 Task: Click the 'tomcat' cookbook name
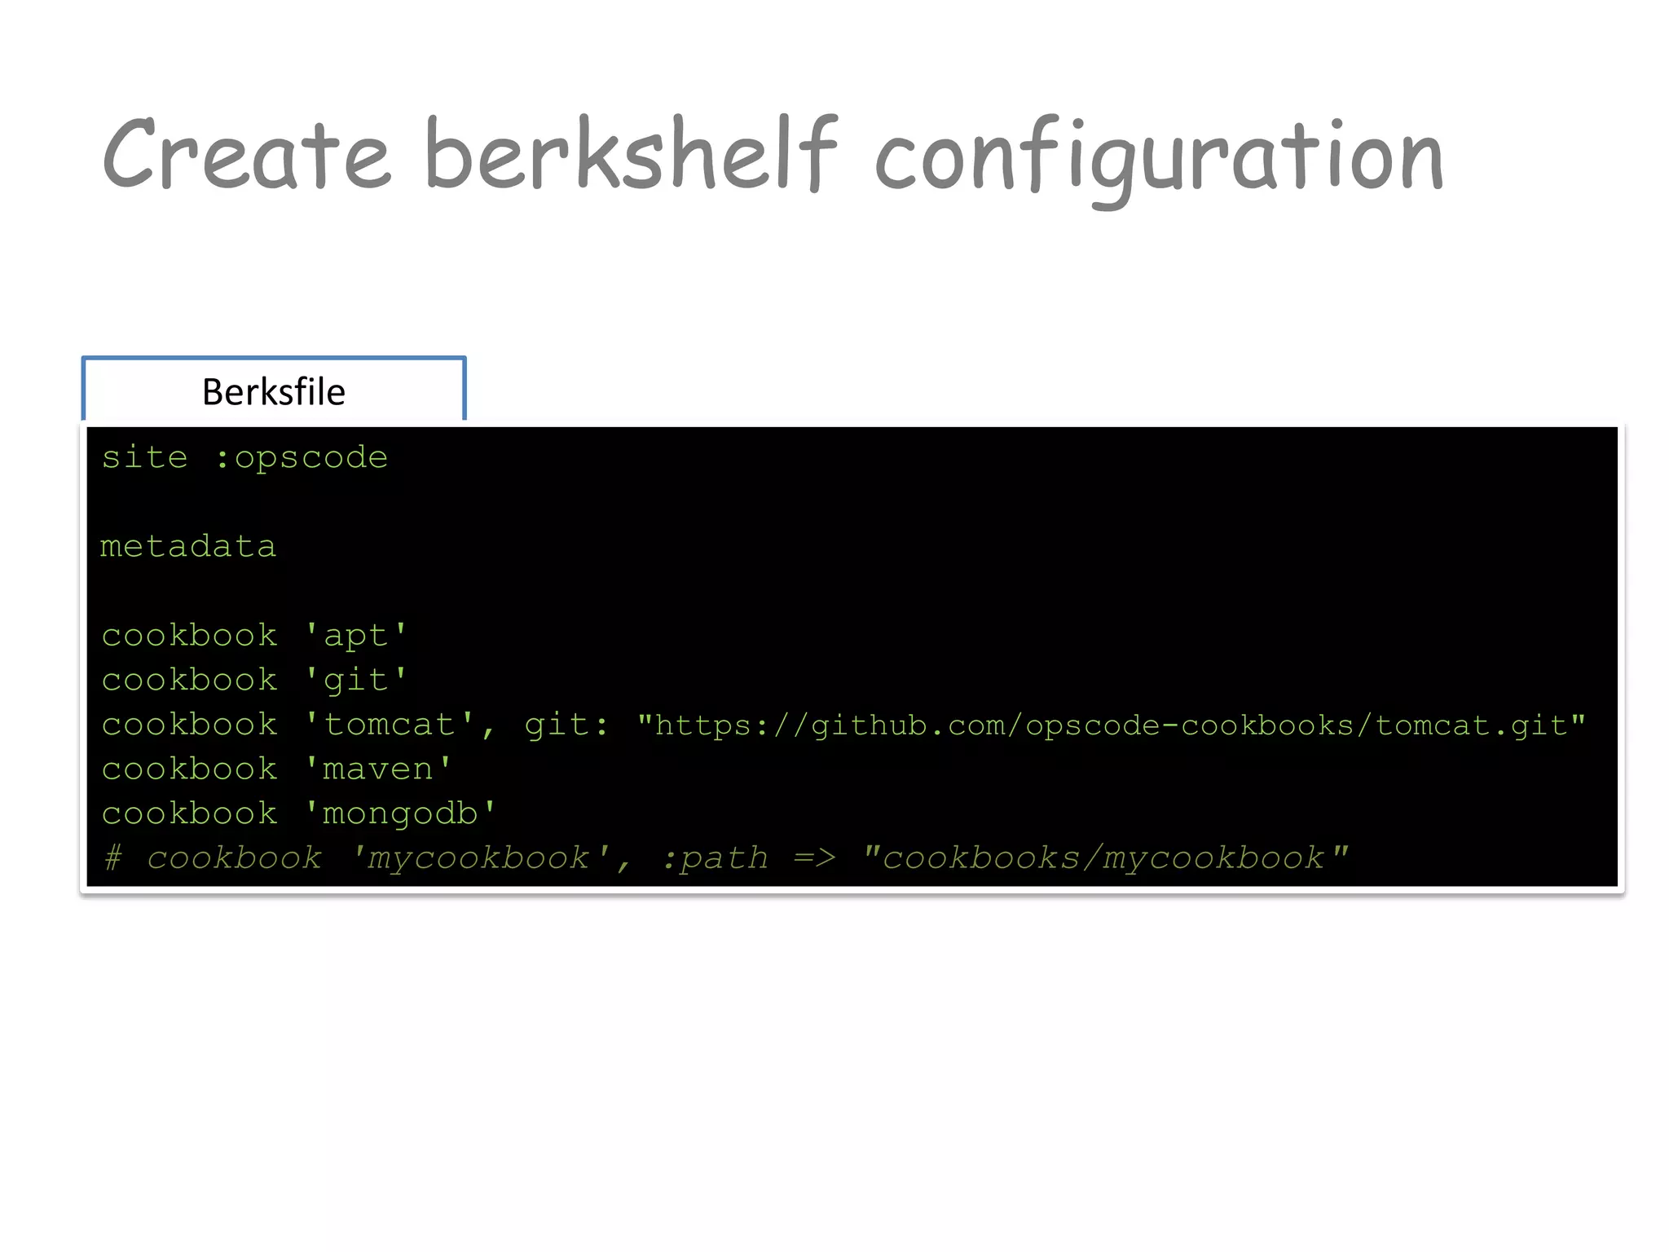pos(390,725)
